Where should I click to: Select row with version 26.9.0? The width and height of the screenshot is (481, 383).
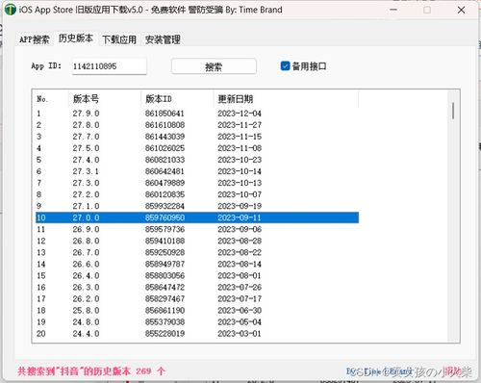point(197,229)
